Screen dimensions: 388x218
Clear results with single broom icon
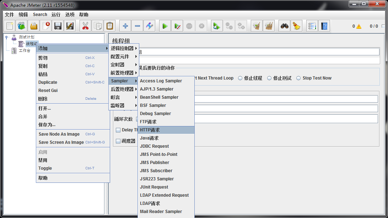coord(257,26)
